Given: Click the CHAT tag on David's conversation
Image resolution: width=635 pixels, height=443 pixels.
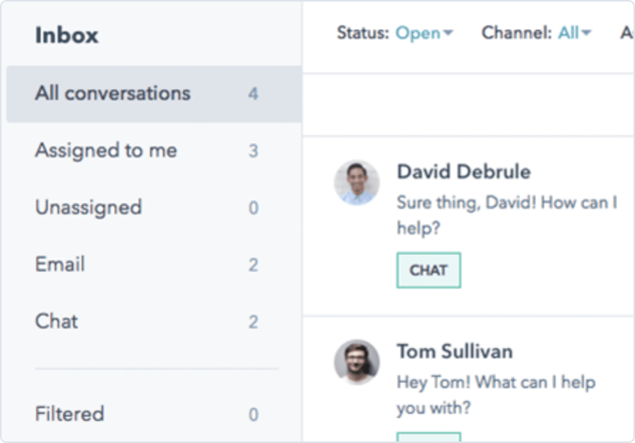Looking at the screenshot, I should click(428, 270).
